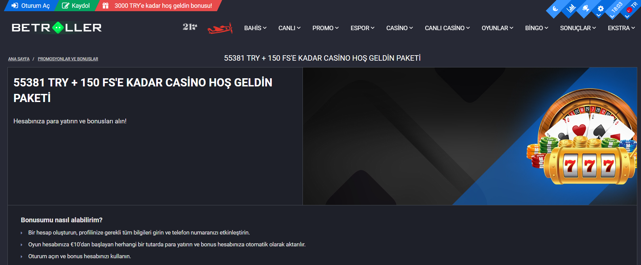The width and height of the screenshot is (641, 265).
Task: Click Oturum Aç to log in
Action: coord(30,6)
